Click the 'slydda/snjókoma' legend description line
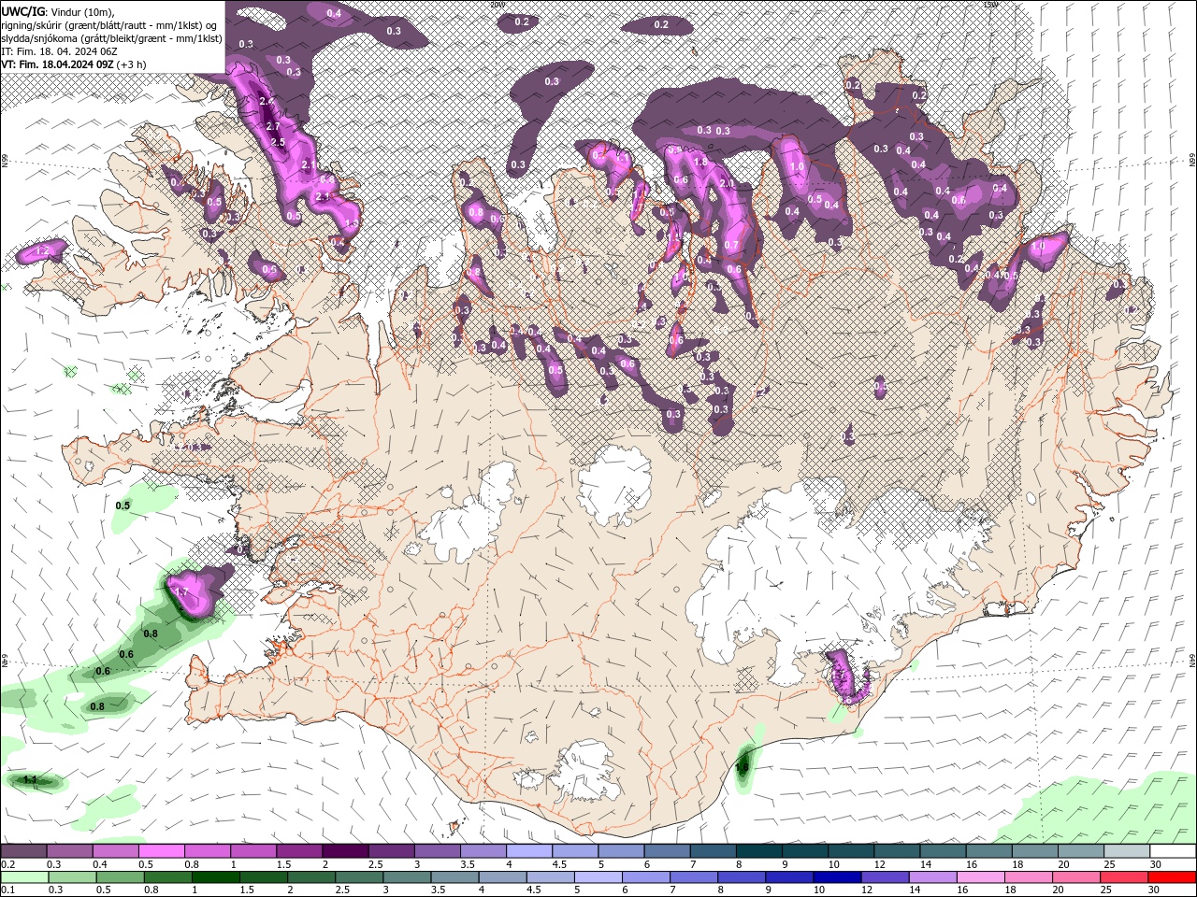Viewport: 1197px width, 897px height. 112,38
